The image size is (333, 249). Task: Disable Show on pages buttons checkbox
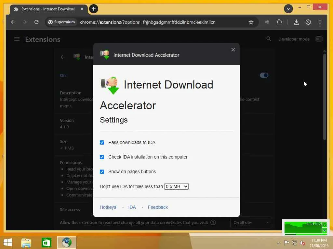(102, 172)
